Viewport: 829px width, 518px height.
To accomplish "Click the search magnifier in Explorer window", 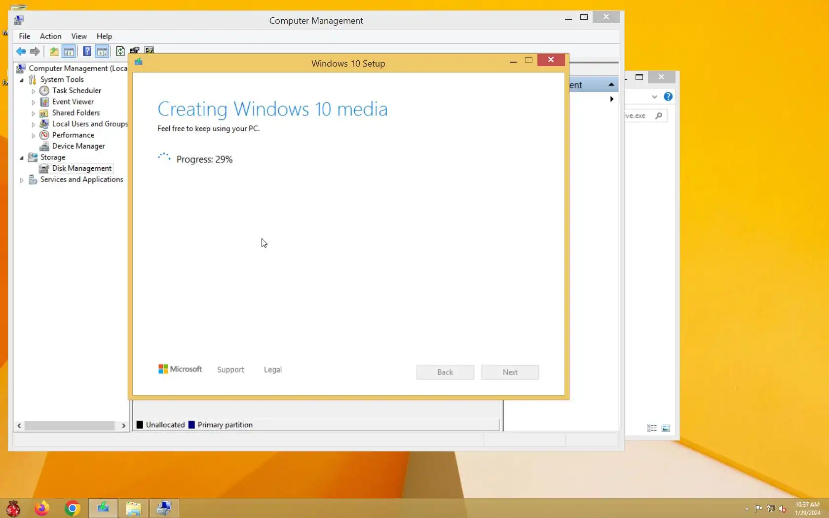I will point(659,115).
